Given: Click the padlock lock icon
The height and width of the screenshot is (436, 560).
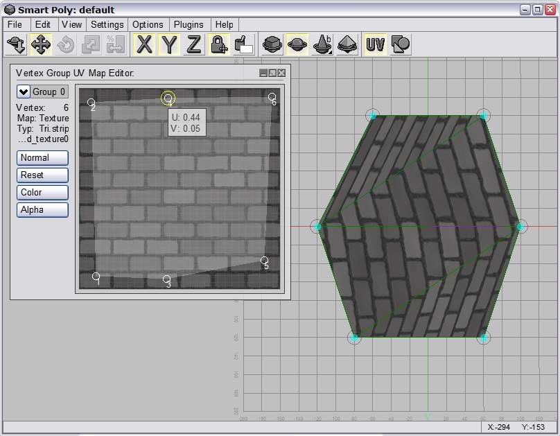Looking at the screenshot, I should pos(219,44).
